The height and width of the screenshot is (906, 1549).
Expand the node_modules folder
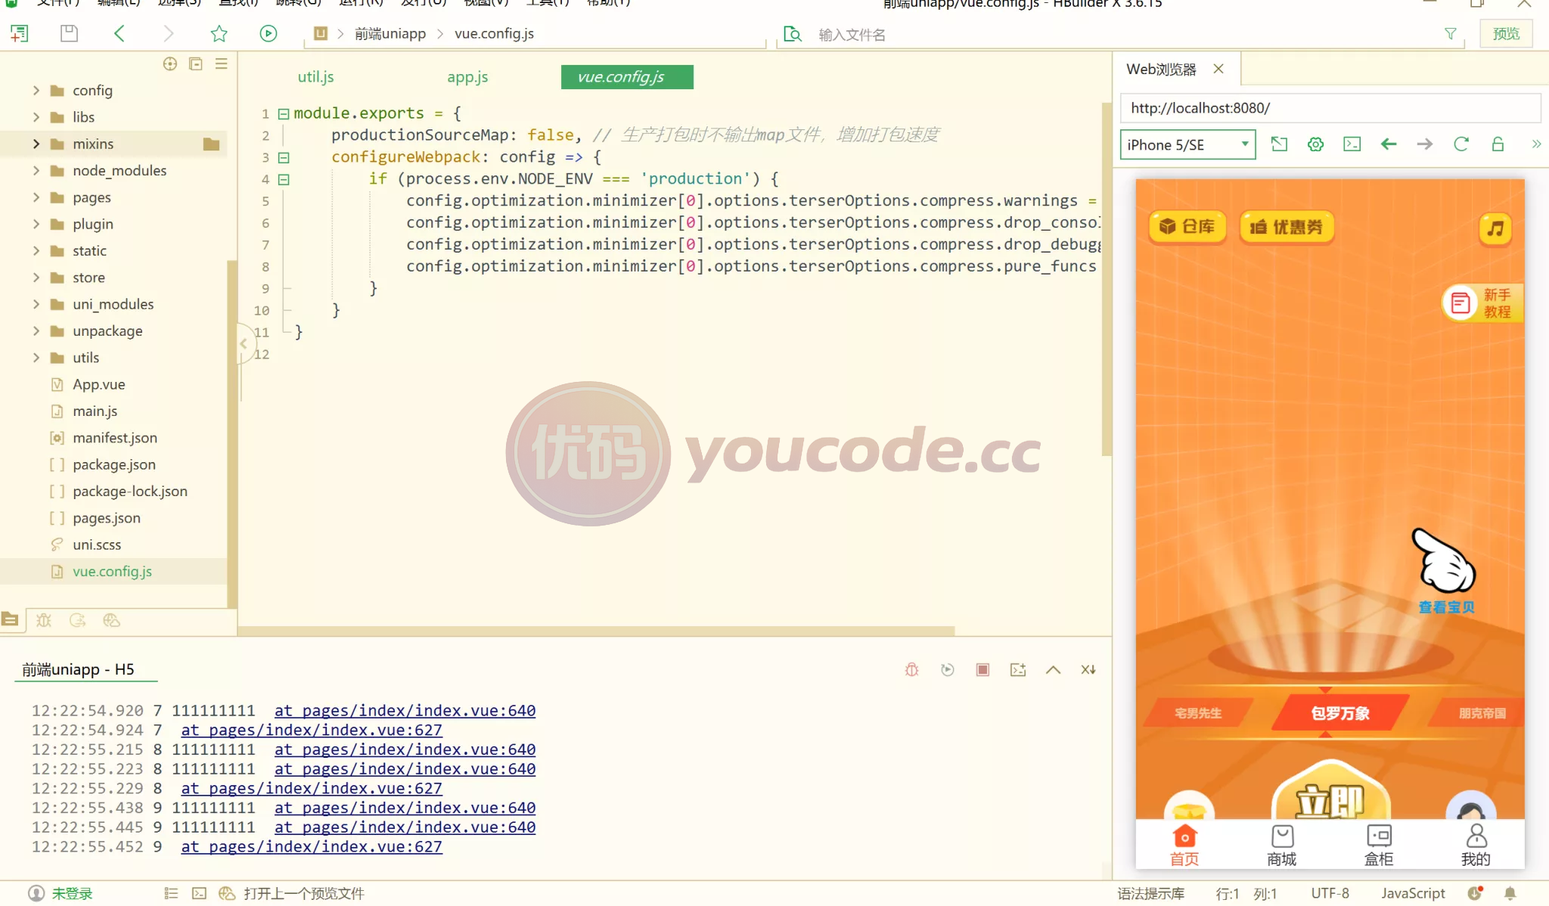[x=36, y=170]
